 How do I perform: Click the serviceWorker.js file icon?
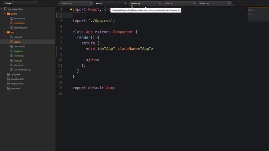[x=11, y=70]
